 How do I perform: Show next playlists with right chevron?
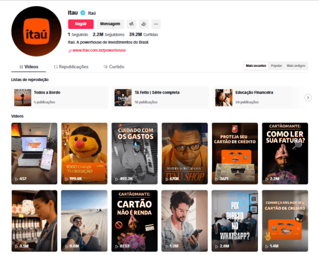click(x=308, y=97)
